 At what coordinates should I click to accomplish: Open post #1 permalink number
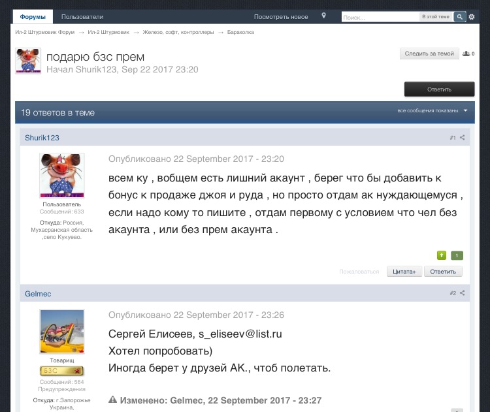(x=453, y=137)
